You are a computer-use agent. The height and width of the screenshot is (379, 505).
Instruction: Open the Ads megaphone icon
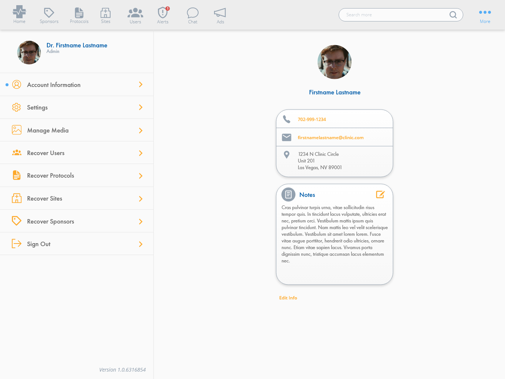click(x=220, y=13)
